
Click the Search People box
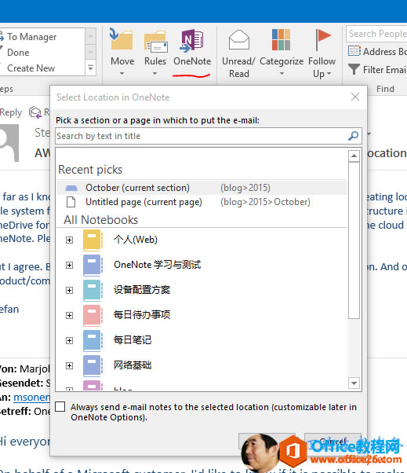pyautogui.click(x=376, y=34)
